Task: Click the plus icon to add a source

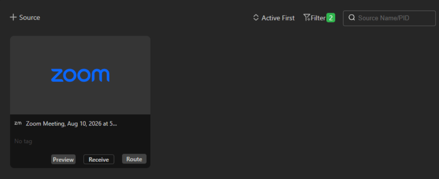Action: pos(13,17)
